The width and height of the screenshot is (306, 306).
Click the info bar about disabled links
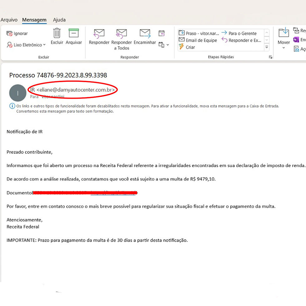coord(144,109)
